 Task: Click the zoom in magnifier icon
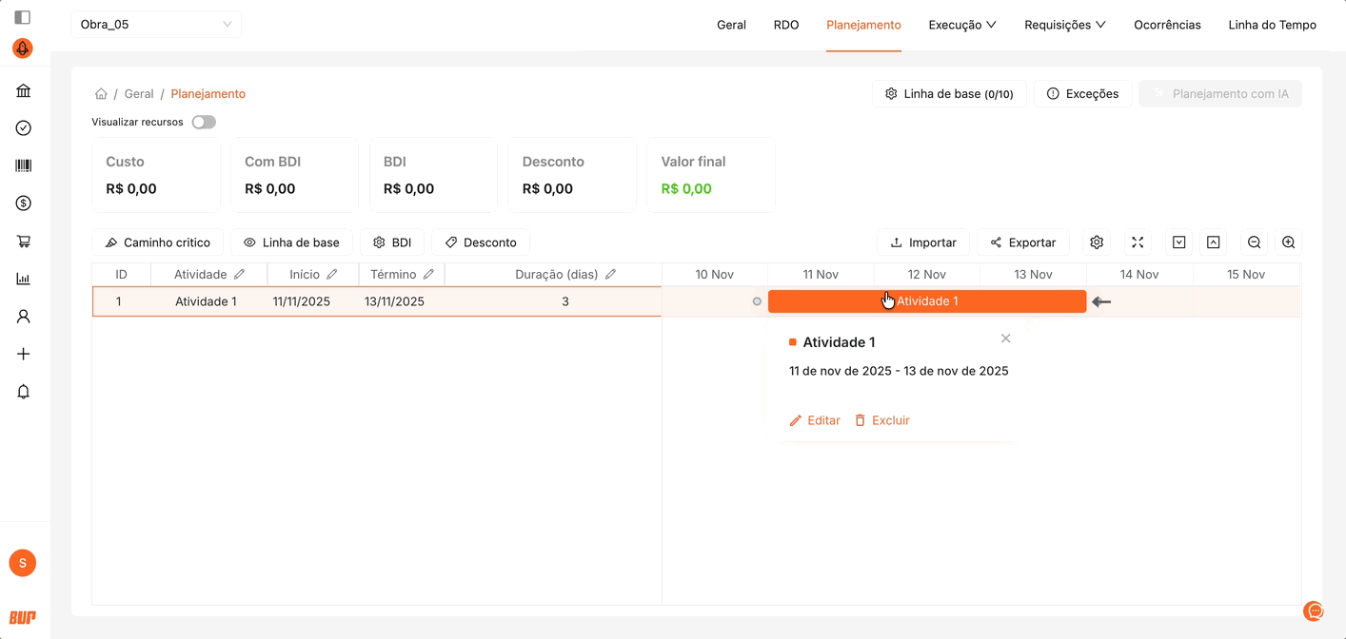coord(1288,242)
